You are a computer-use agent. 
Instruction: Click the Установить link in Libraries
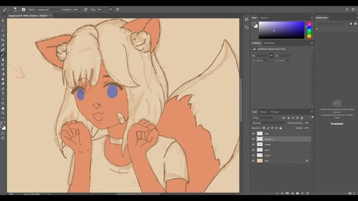coord(337,123)
